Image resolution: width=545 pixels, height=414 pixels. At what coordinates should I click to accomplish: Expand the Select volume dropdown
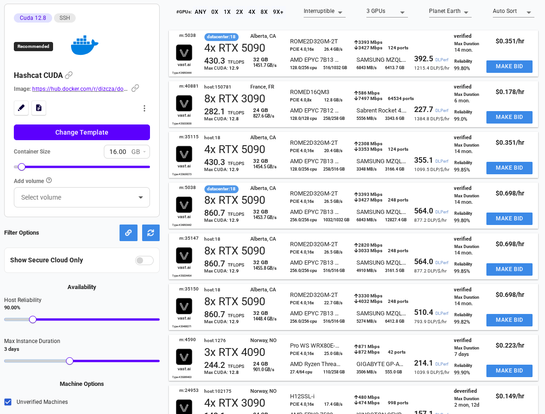[x=82, y=197]
